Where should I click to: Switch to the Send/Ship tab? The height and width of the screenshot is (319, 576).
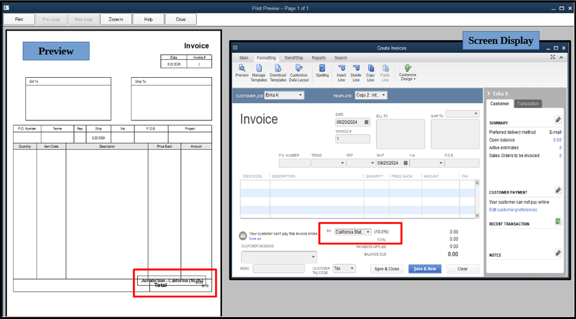point(294,58)
